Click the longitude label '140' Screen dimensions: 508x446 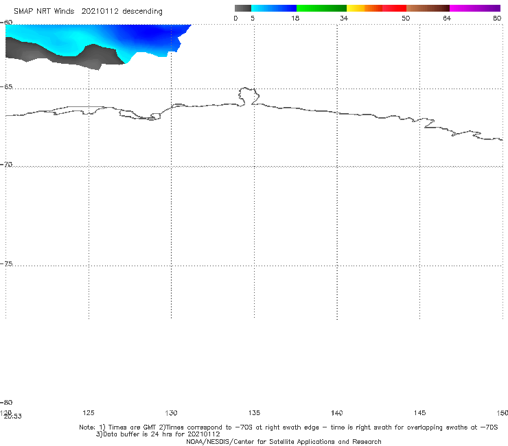click(337, 412)
